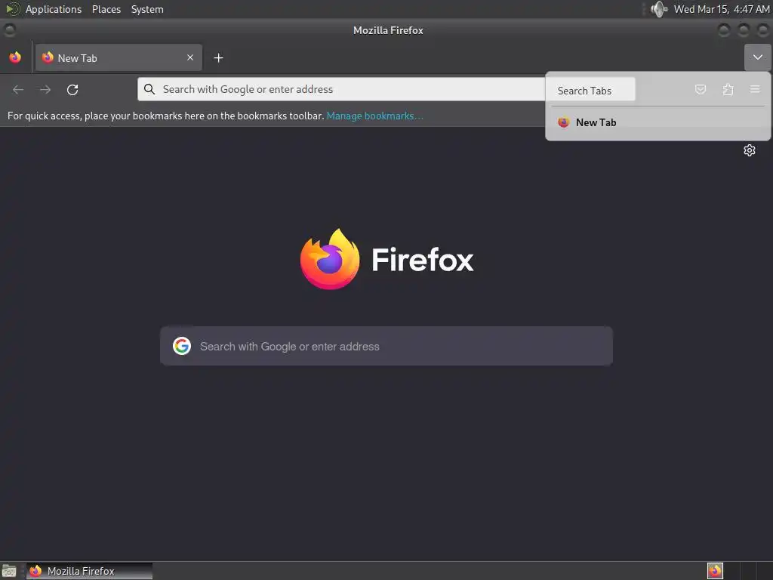Click the Google G icon in search box

[182, 346]
